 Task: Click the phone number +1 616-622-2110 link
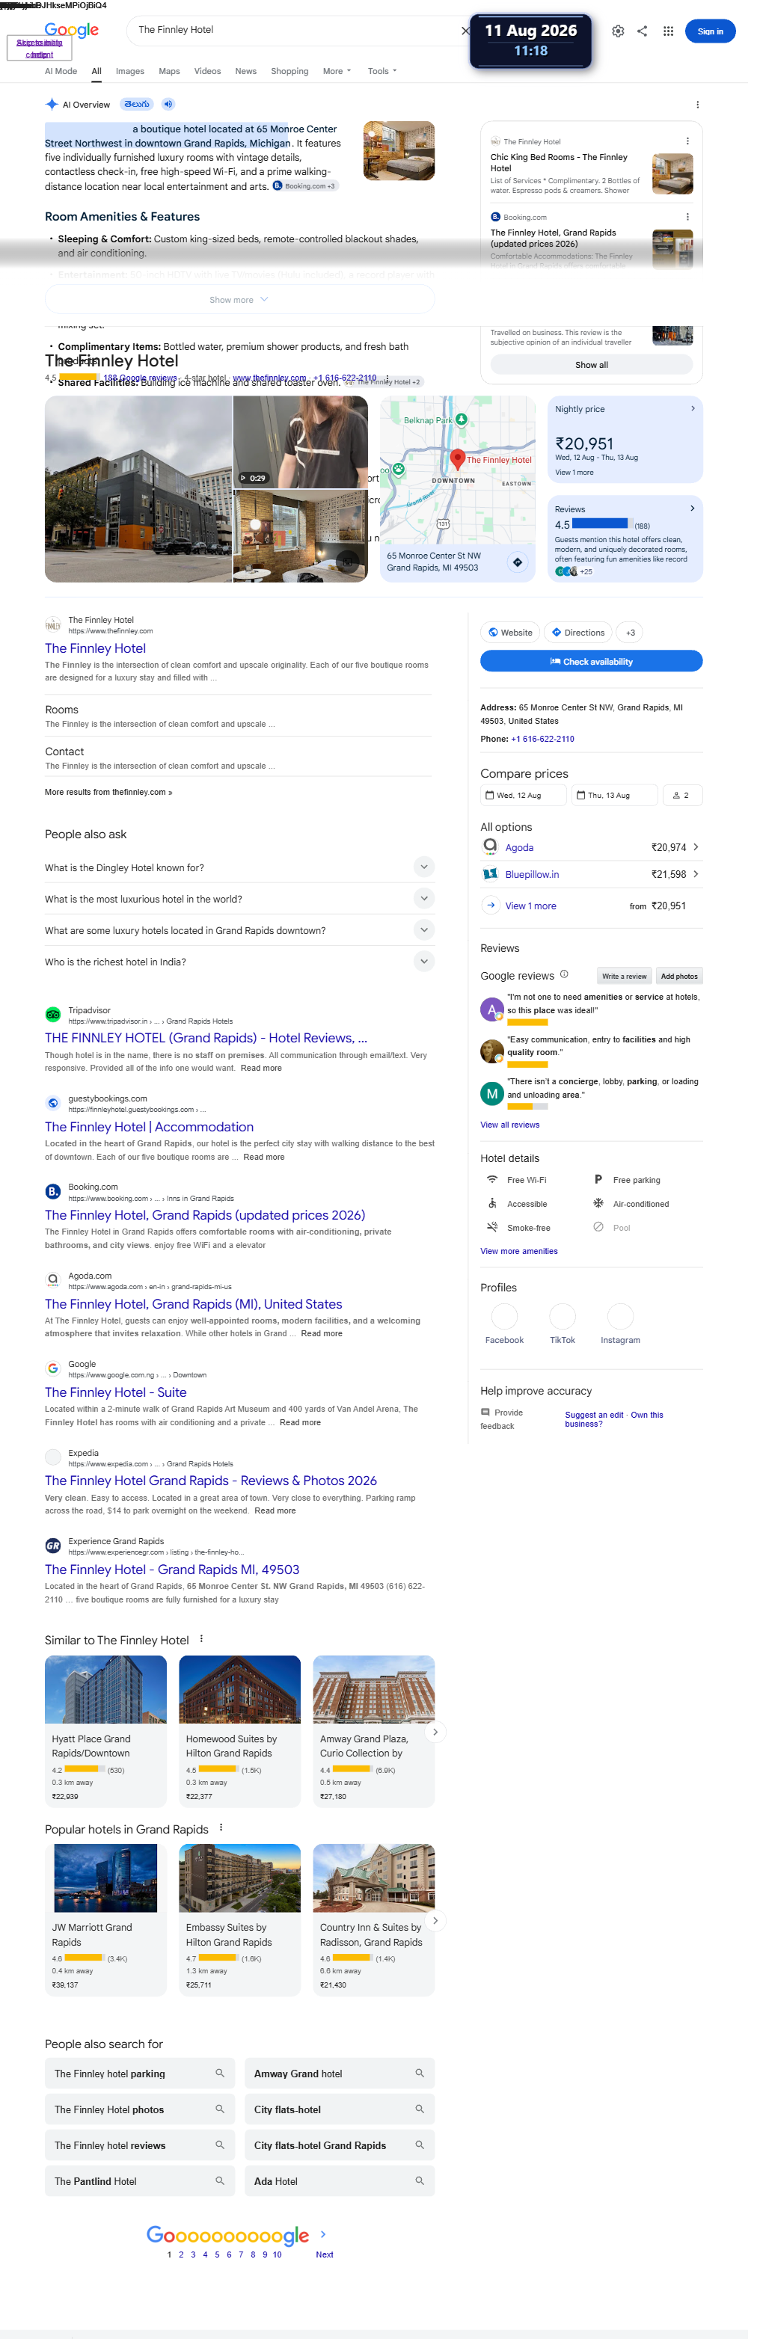click(x=542, y=738)
